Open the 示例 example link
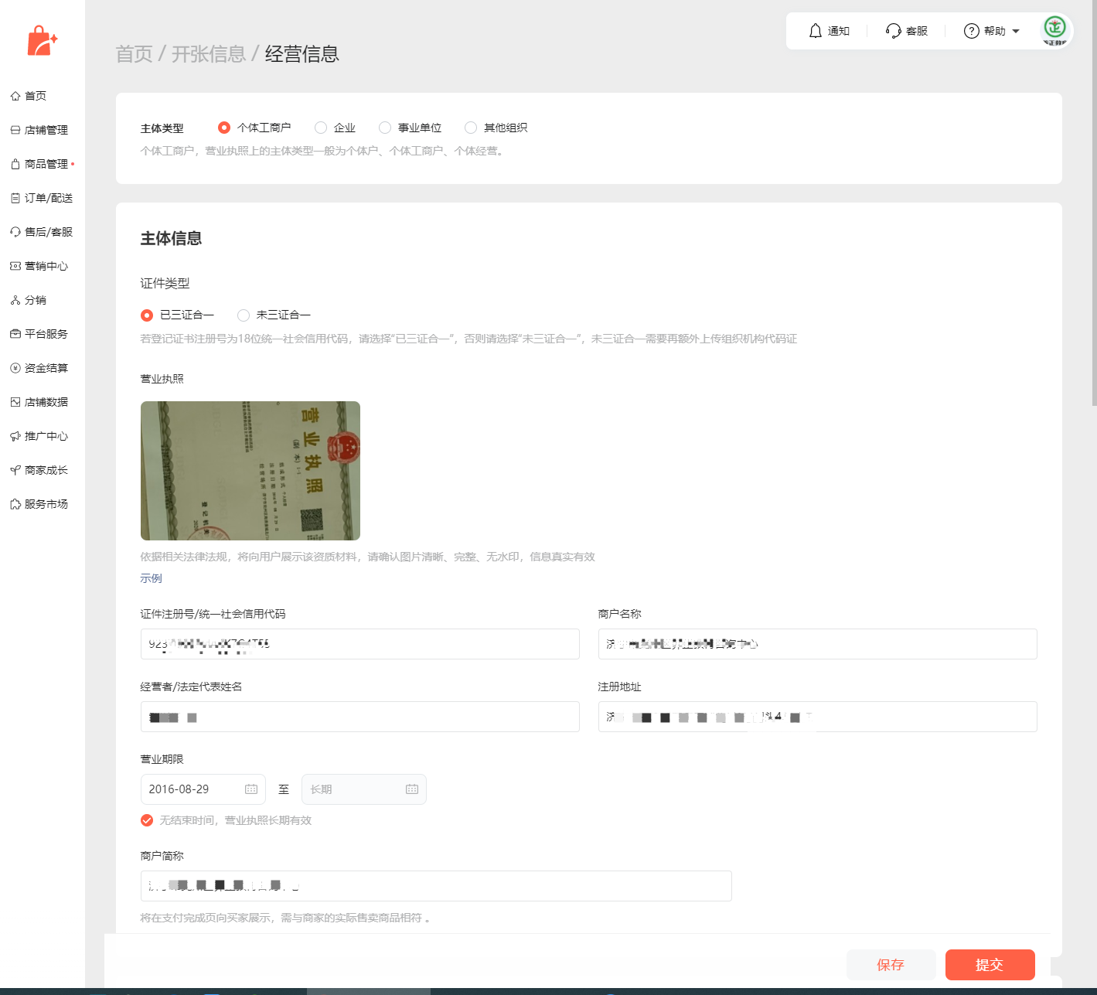 pos(151,578)
